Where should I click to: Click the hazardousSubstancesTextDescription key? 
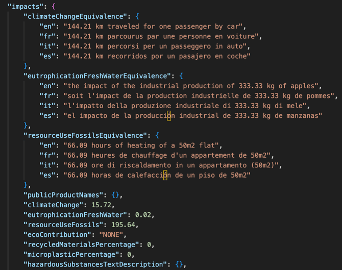[95, 265]
